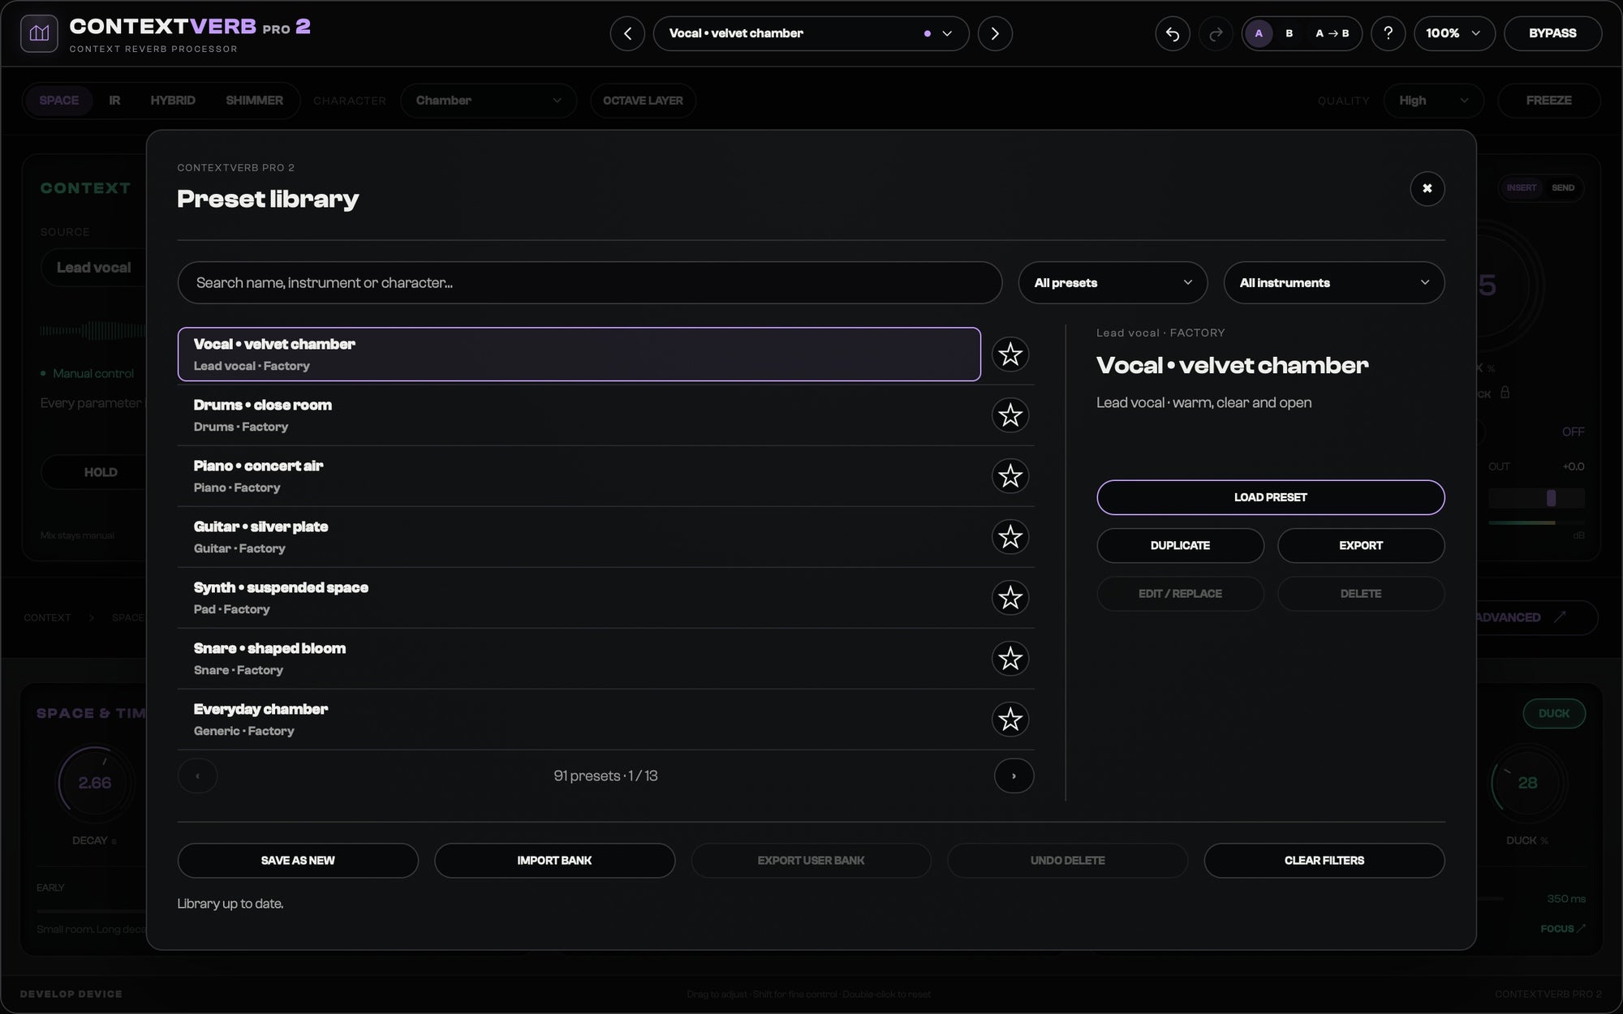Screen dimensions: 1623x1014
Task: Click the redo arrow icon
Action: click(1216, 33)
